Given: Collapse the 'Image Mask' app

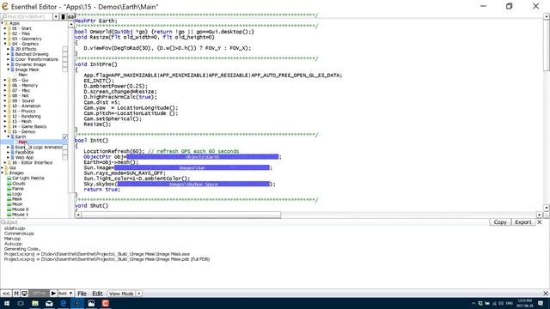Looking at the screenshot, I should 8,70.
